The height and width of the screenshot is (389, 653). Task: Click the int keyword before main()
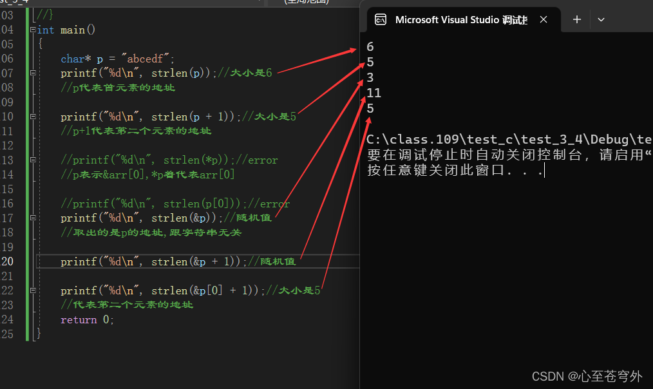(x=46, y=30)
